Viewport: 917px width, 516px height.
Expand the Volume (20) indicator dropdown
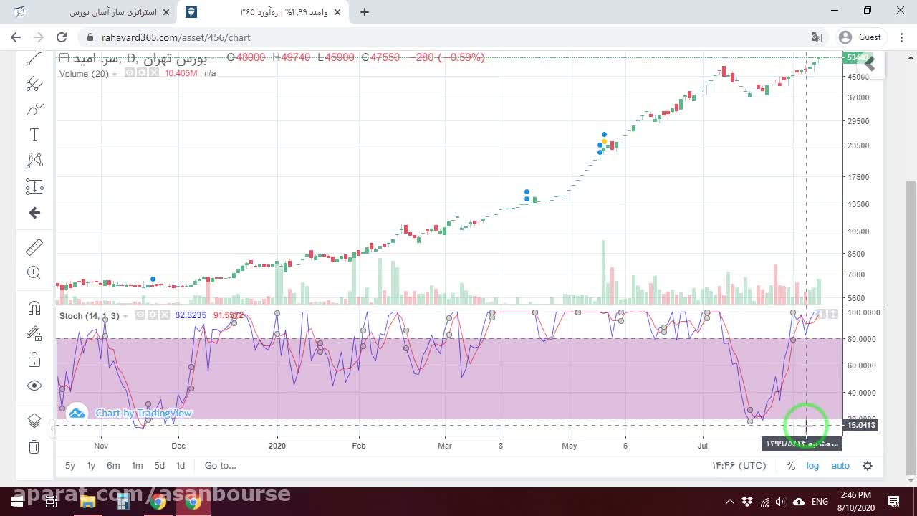pos(115,74)
